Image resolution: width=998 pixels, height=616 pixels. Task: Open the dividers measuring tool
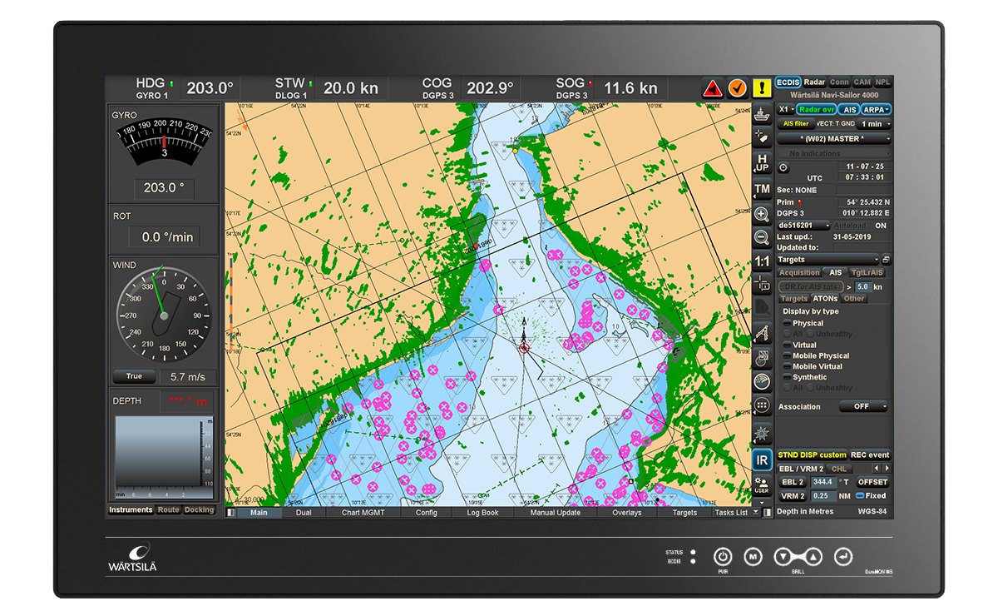coord(762,334)
